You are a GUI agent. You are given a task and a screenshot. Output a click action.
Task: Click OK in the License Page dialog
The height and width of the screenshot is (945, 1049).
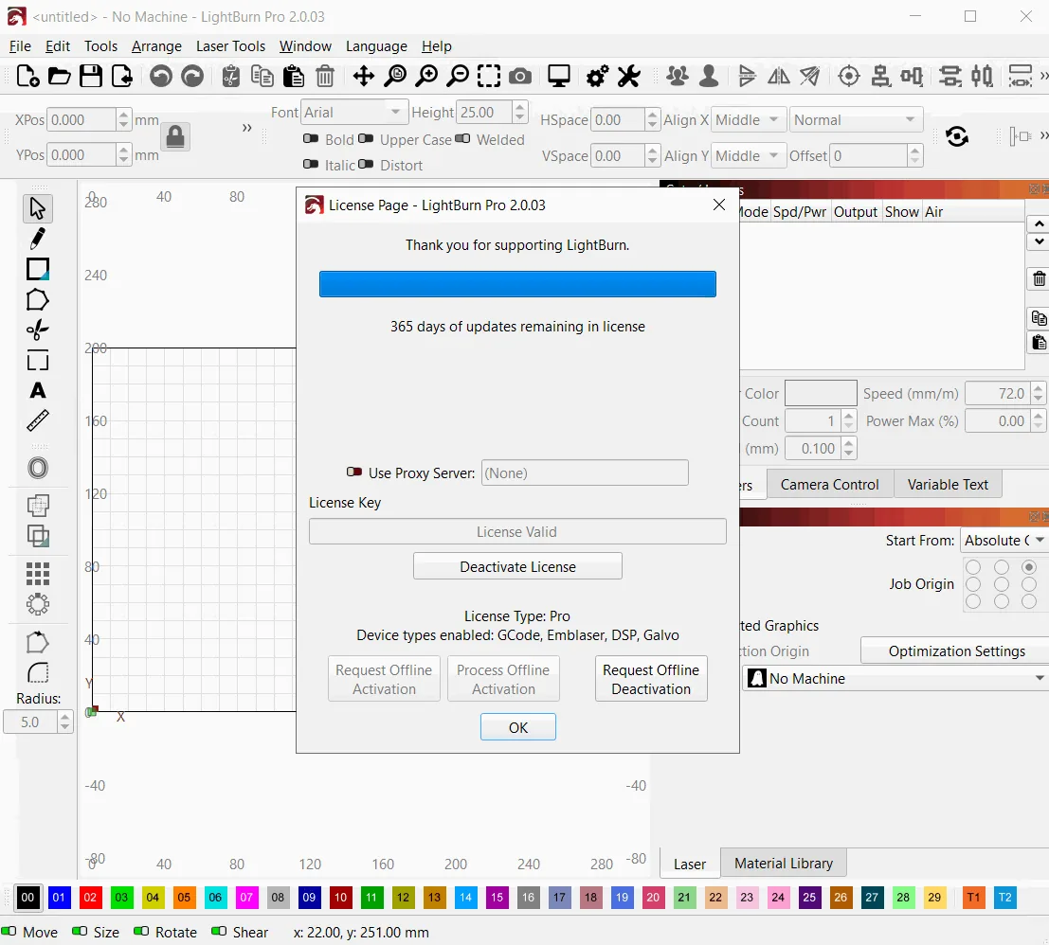click(x=517, y=727)
